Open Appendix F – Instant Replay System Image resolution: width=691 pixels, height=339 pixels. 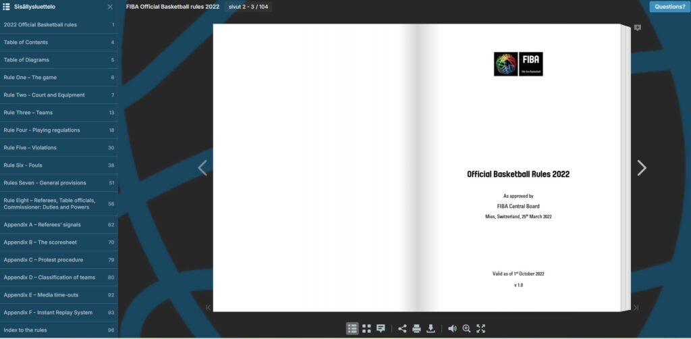coord(59,313)
